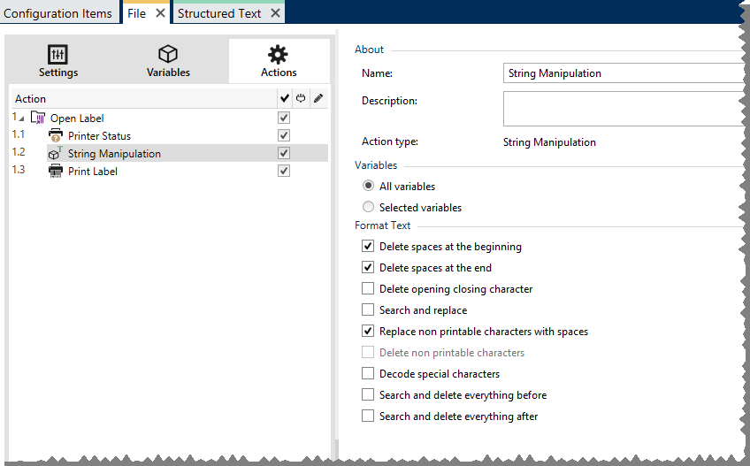Uncheck Delete spaces at the beginning

click(368, 247)
